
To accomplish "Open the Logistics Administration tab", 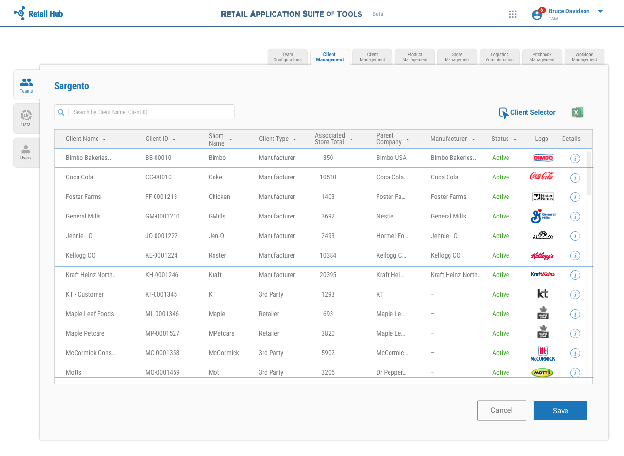I will (500, 57).
